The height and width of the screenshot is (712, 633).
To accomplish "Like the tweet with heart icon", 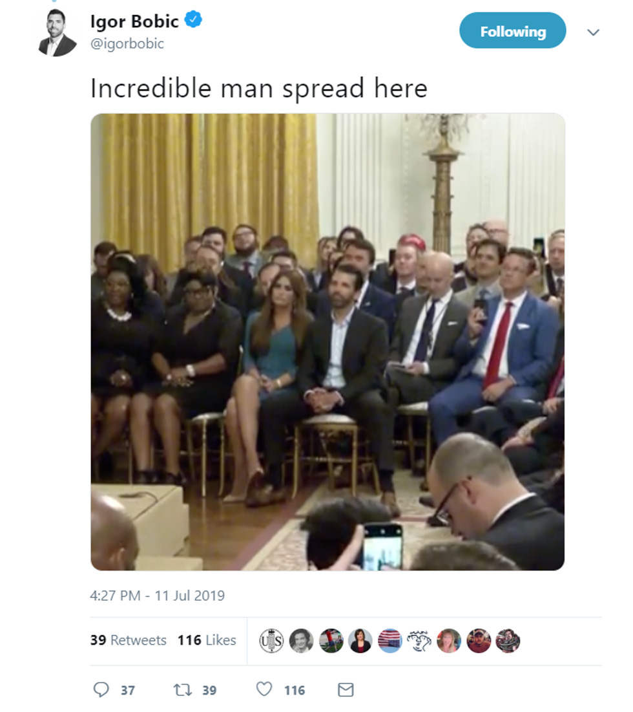I will point(264,689).
